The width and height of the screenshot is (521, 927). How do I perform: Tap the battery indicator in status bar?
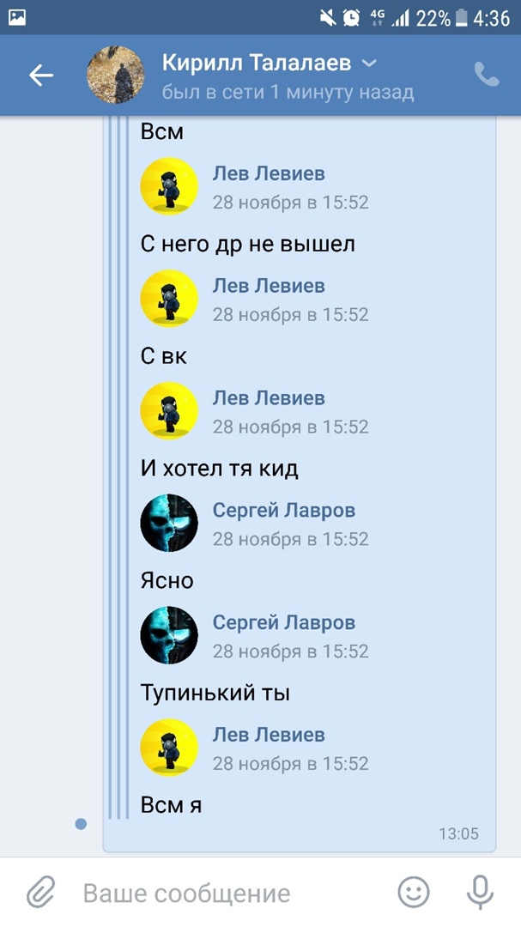[x=461, y=18]
